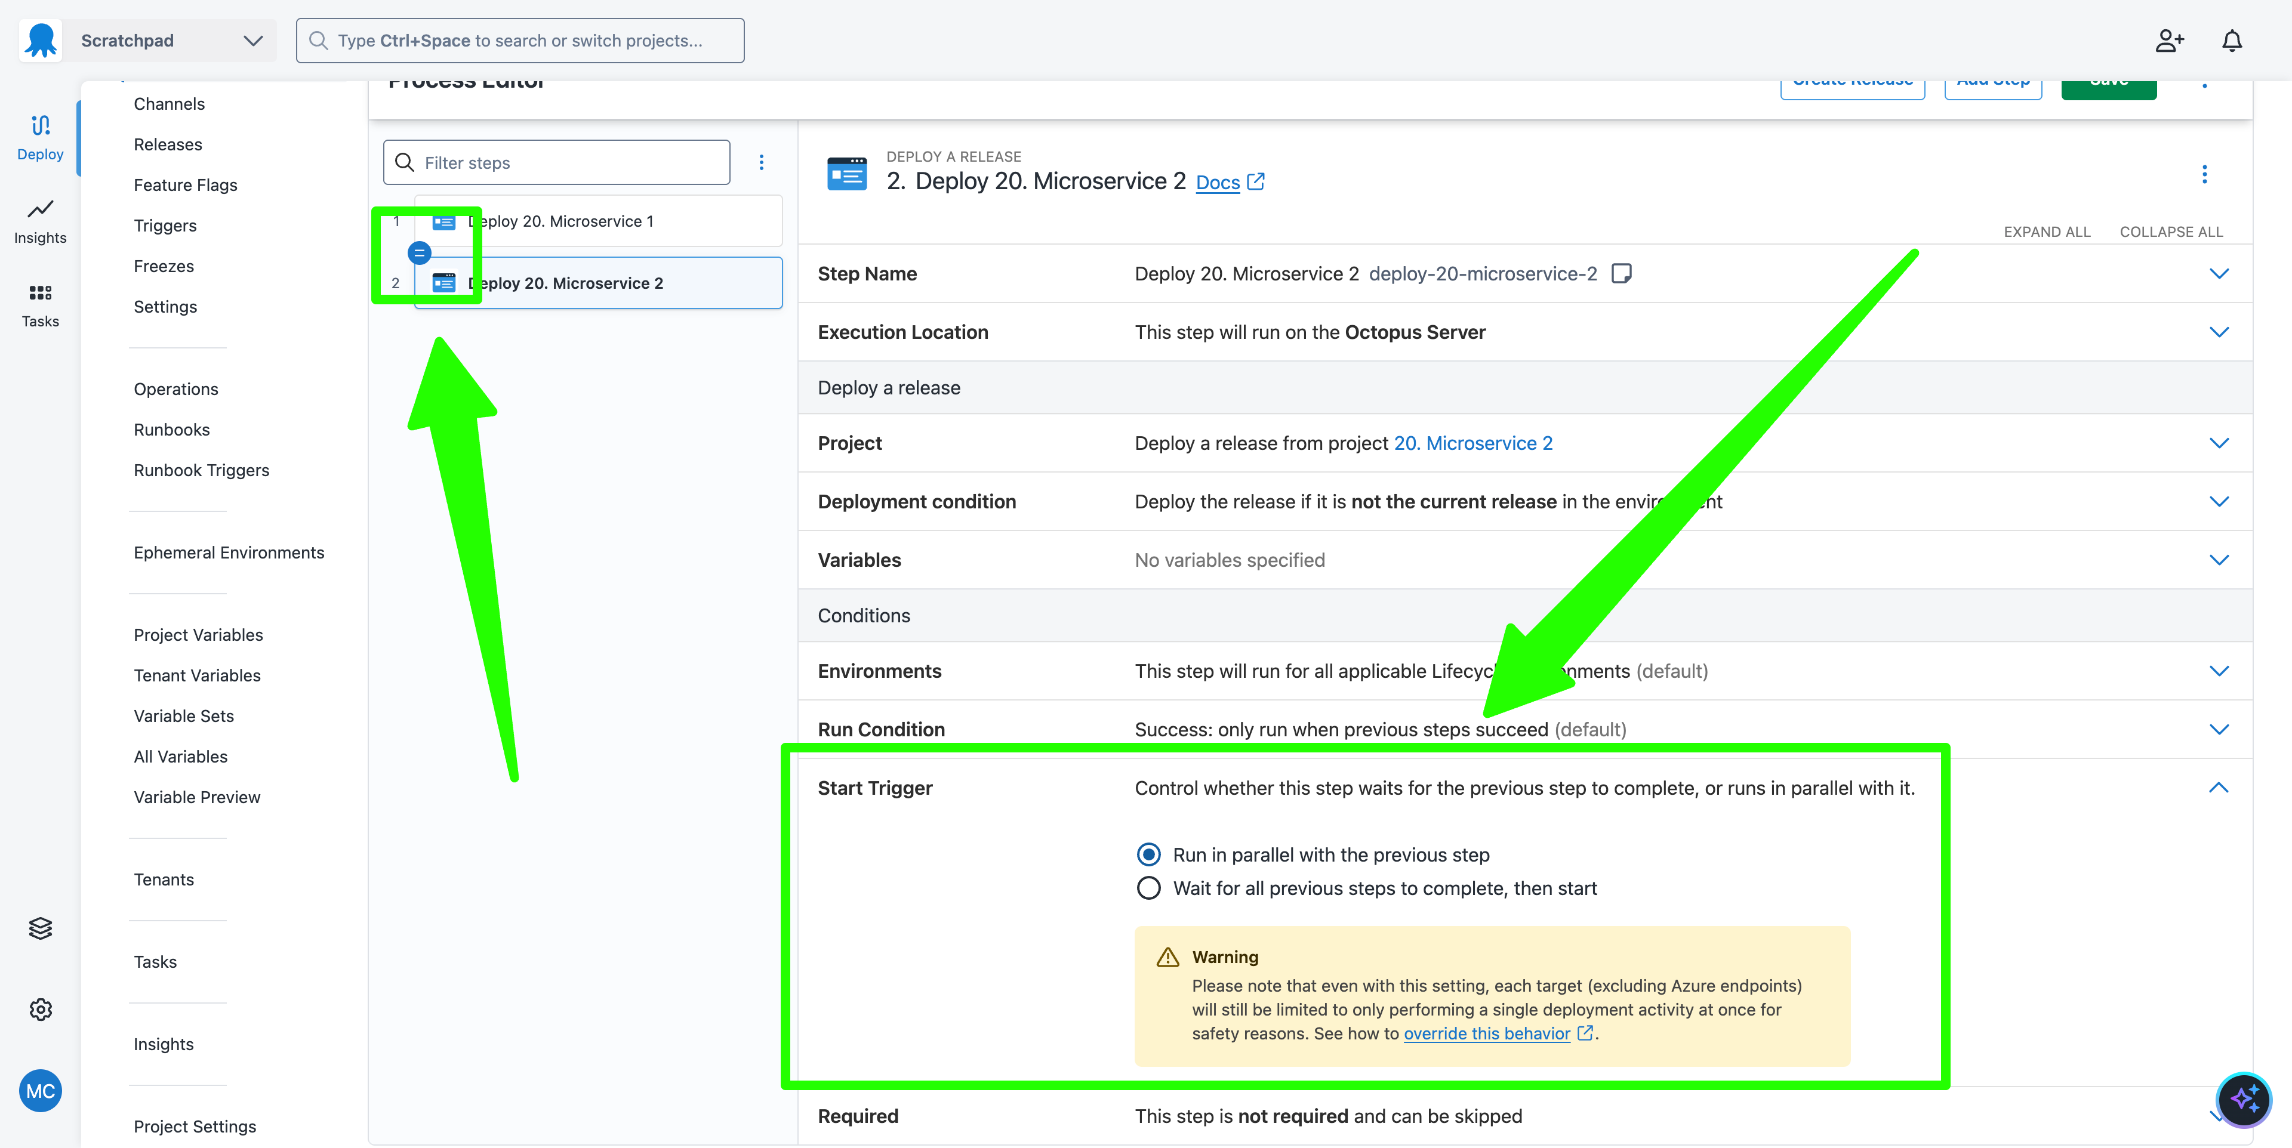Viewport: 2292px width, 1148px height.
Task: Open the Insights icon in left rail
Action: pos(40,221)
